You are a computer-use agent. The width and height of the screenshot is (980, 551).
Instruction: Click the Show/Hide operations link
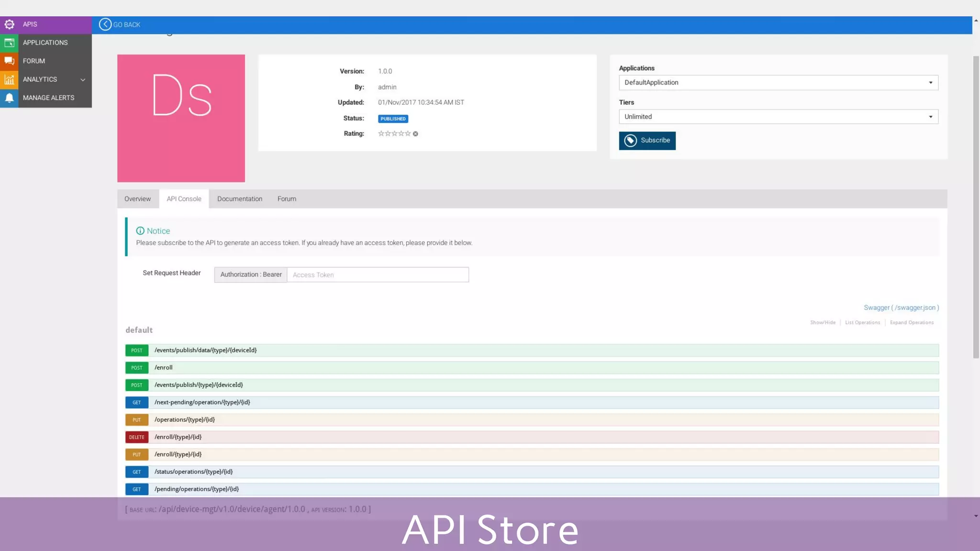tap(823, 322)
